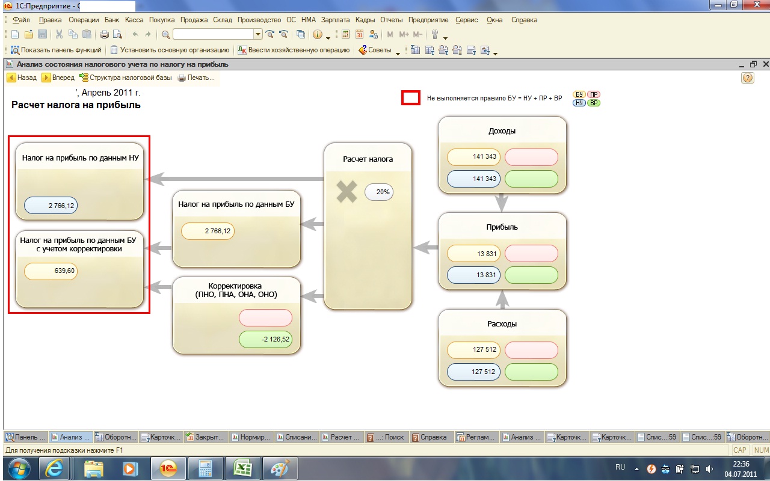Screen dimensions: 770x481
Task: Click the magnifier search icon
Action: coord(166,34)
